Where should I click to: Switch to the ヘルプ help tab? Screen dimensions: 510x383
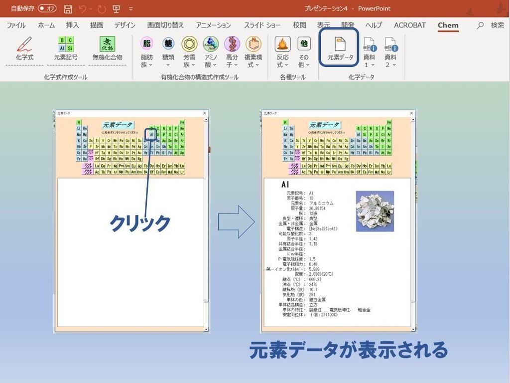(374, 25)
